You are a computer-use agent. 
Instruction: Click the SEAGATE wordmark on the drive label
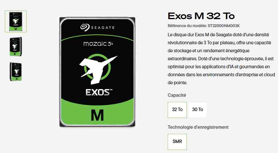point(103,28)
